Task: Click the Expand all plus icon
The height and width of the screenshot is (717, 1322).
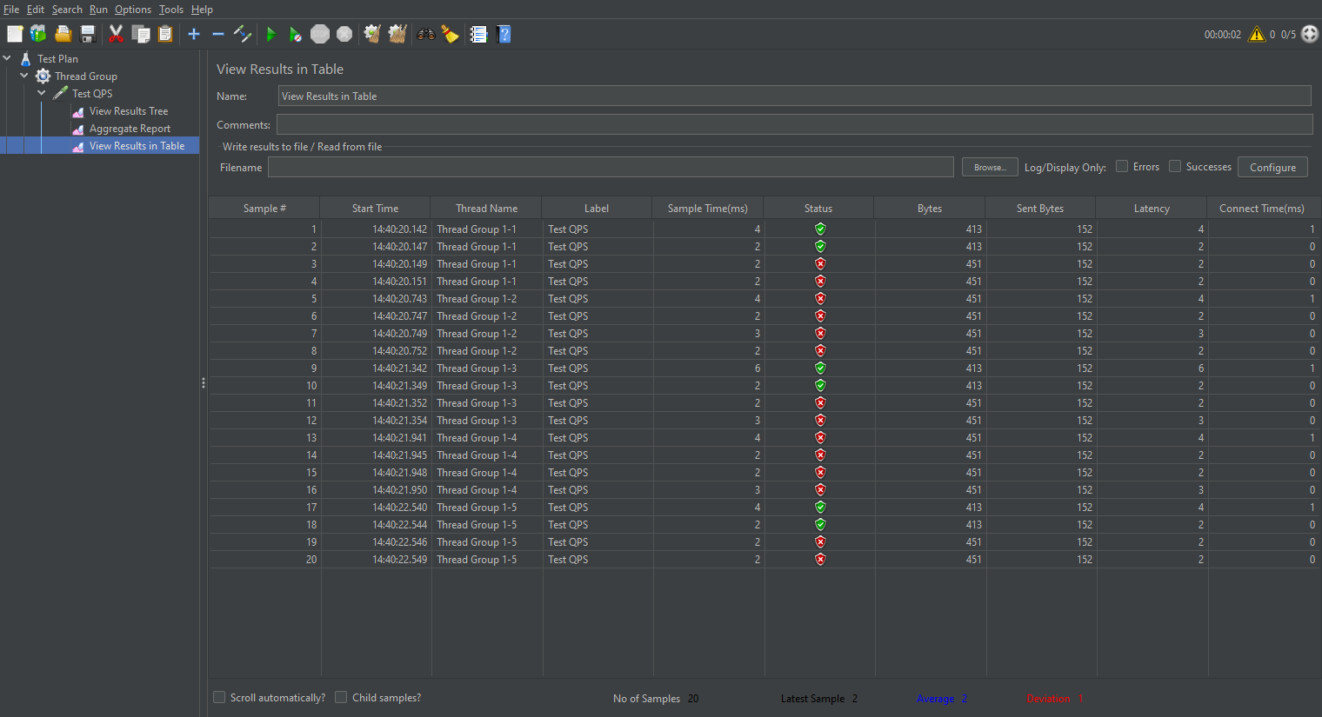Action: (x=194, y=34)
